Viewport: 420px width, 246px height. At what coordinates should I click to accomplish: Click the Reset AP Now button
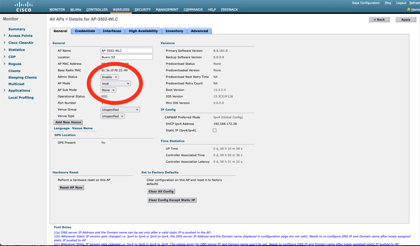pos(71,188)
